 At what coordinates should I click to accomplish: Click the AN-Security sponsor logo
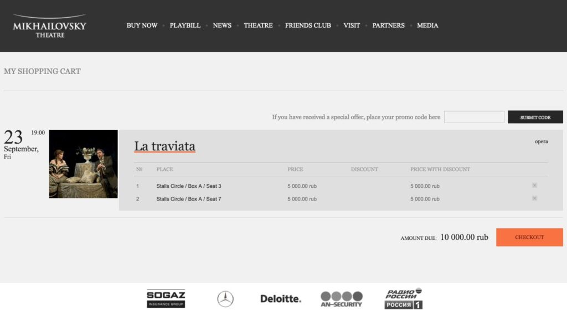coord(342,299)
